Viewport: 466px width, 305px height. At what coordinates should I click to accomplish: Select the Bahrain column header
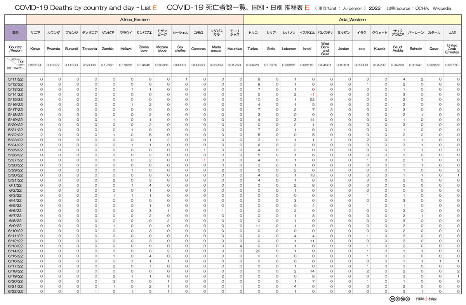click(x=416, y=49)
